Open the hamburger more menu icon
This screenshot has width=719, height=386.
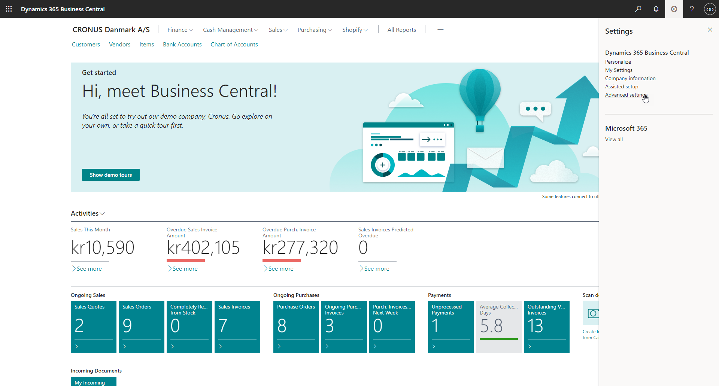440,30
